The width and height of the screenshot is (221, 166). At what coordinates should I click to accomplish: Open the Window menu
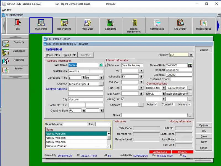point(7,10)
